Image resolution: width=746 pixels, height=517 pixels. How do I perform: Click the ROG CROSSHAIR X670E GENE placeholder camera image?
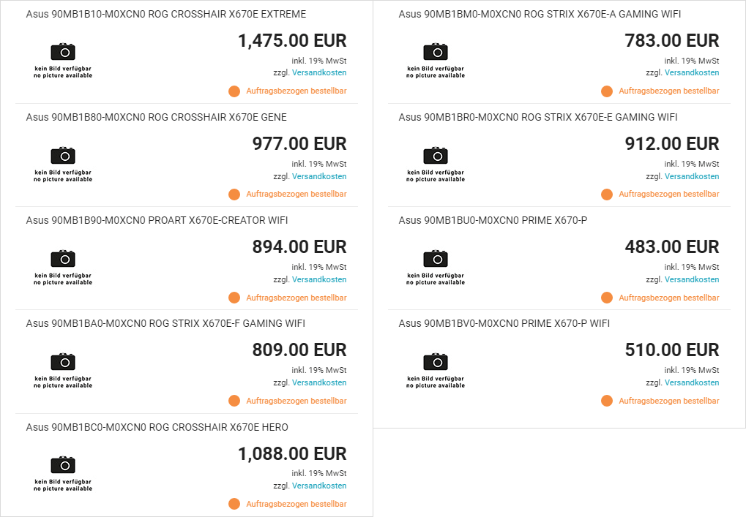point(63,164)
